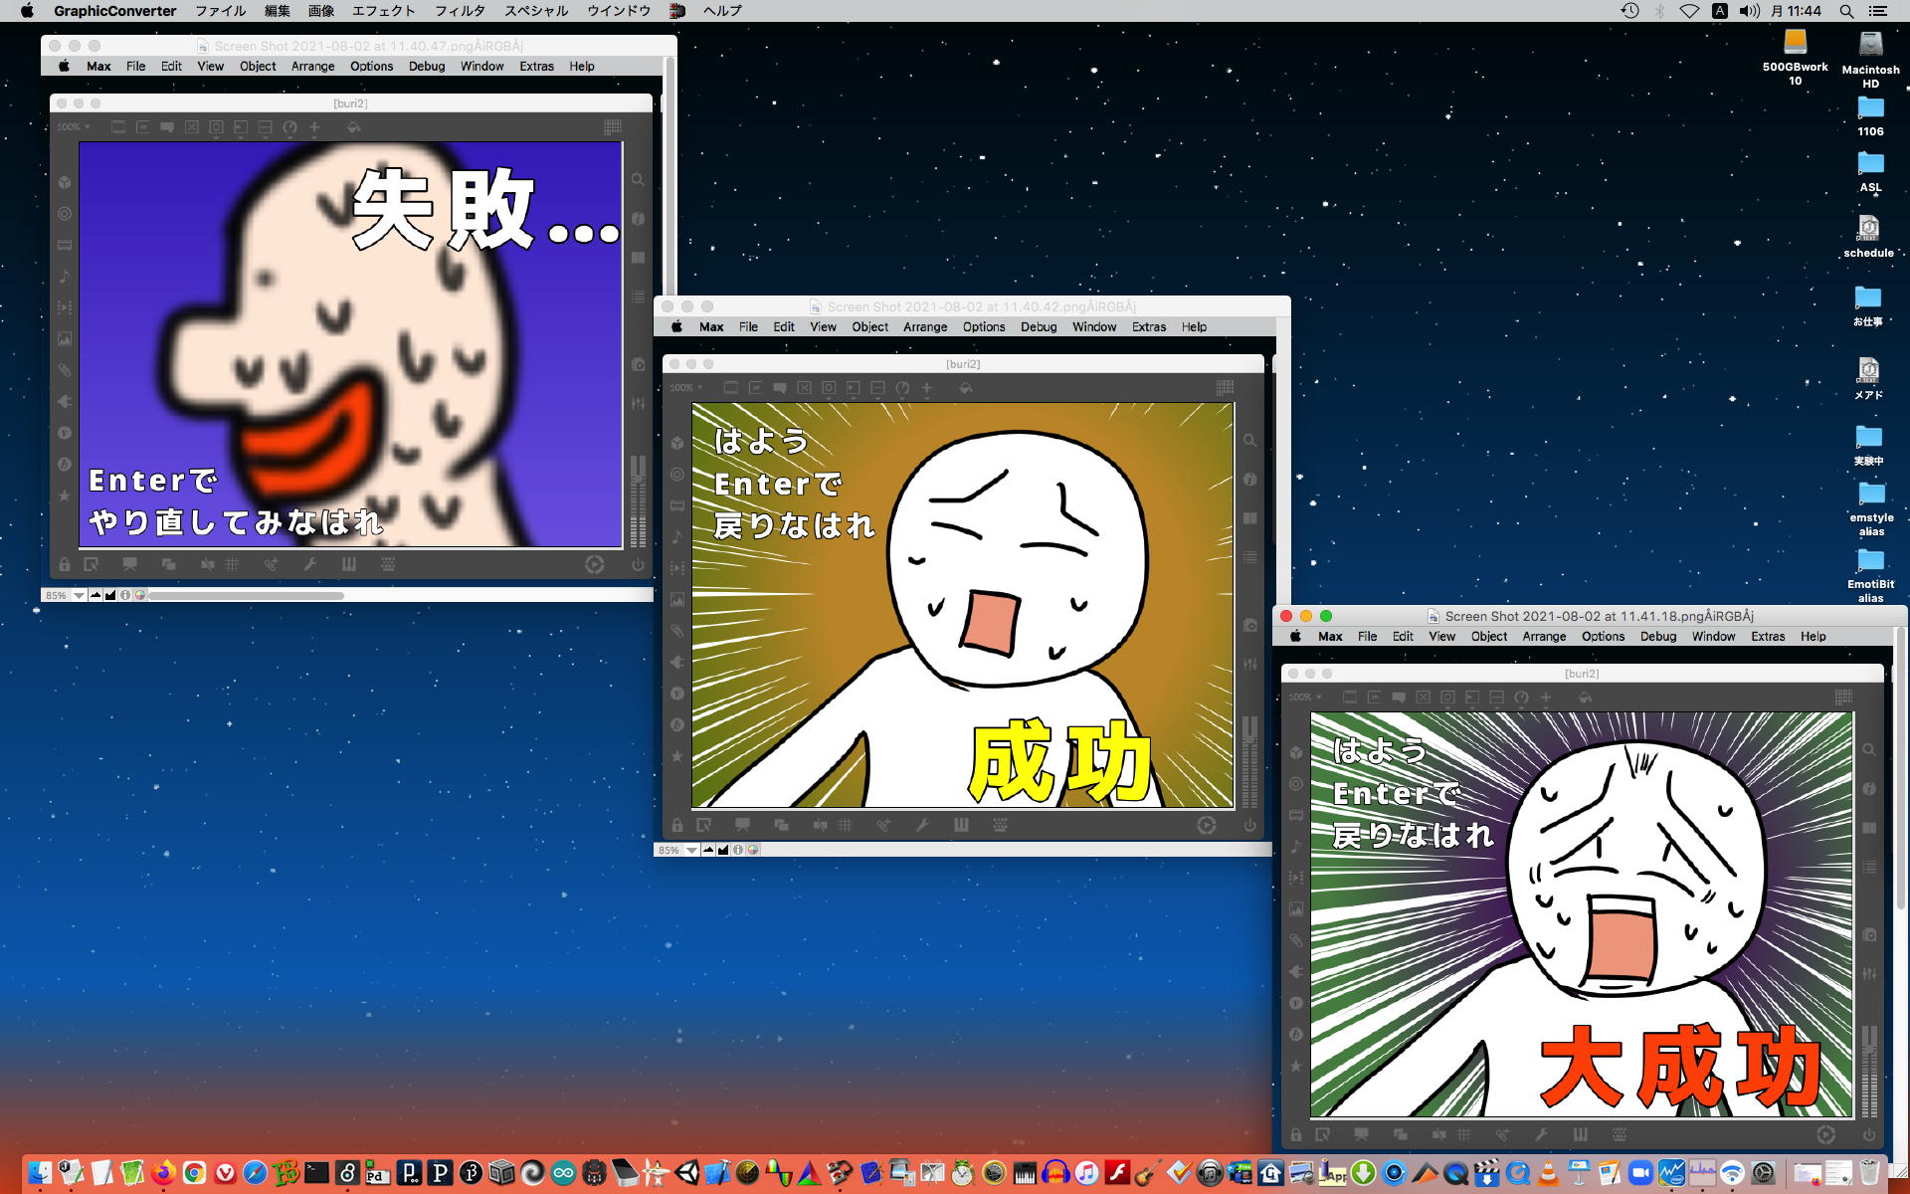Click the info icon in the first window status bar
1910x1194 pixels.
pos(125,595)
